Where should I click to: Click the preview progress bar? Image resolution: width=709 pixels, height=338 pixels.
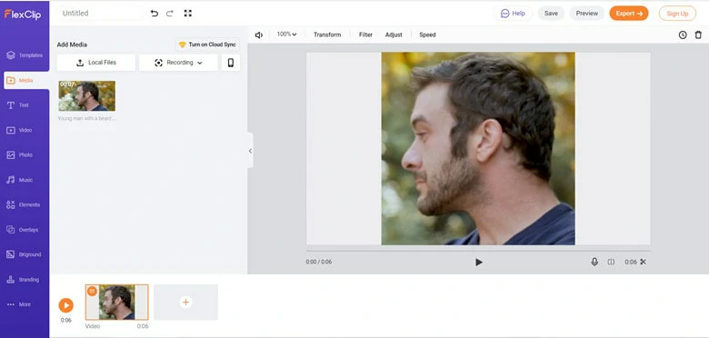(x=478, y=251)
